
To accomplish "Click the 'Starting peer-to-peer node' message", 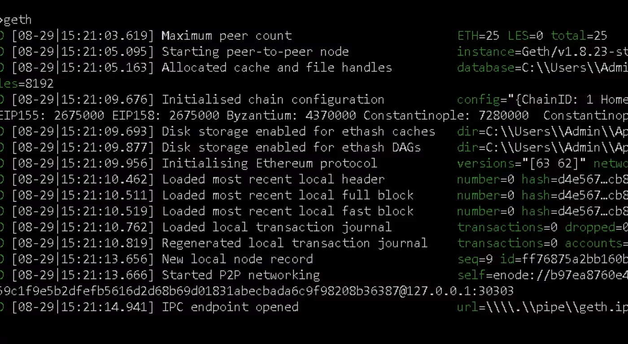I will coord(255,52).
